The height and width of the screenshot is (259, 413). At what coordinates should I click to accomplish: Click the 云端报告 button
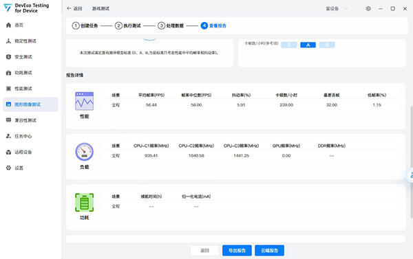click(269, 250)
